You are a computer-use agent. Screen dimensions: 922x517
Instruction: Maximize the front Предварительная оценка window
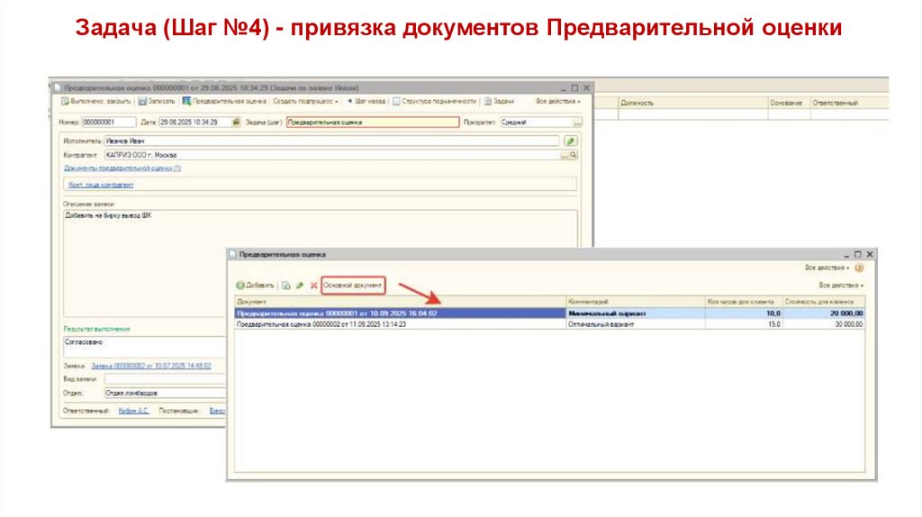tap(858, 255)
